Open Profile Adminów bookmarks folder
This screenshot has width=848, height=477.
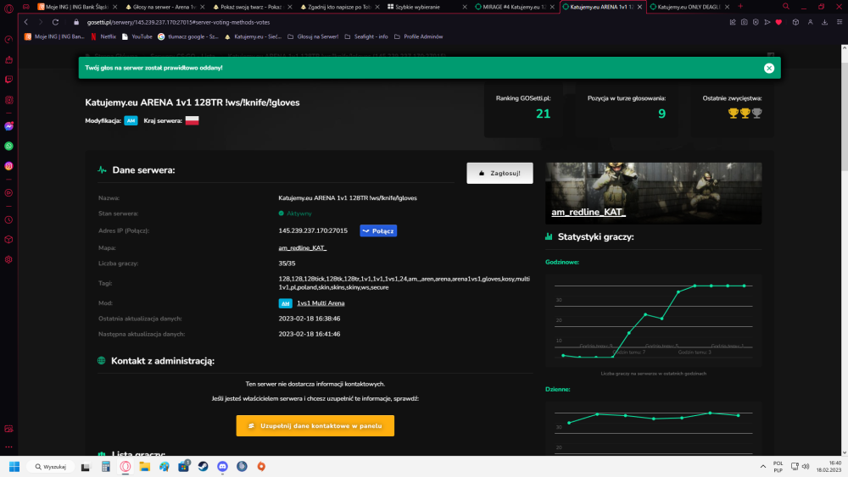pyautogui.click(x=419, y=36)
